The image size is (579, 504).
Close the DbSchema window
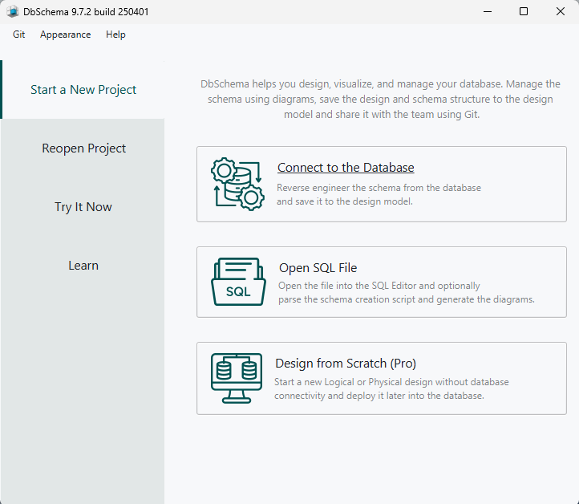click(561, 11)
